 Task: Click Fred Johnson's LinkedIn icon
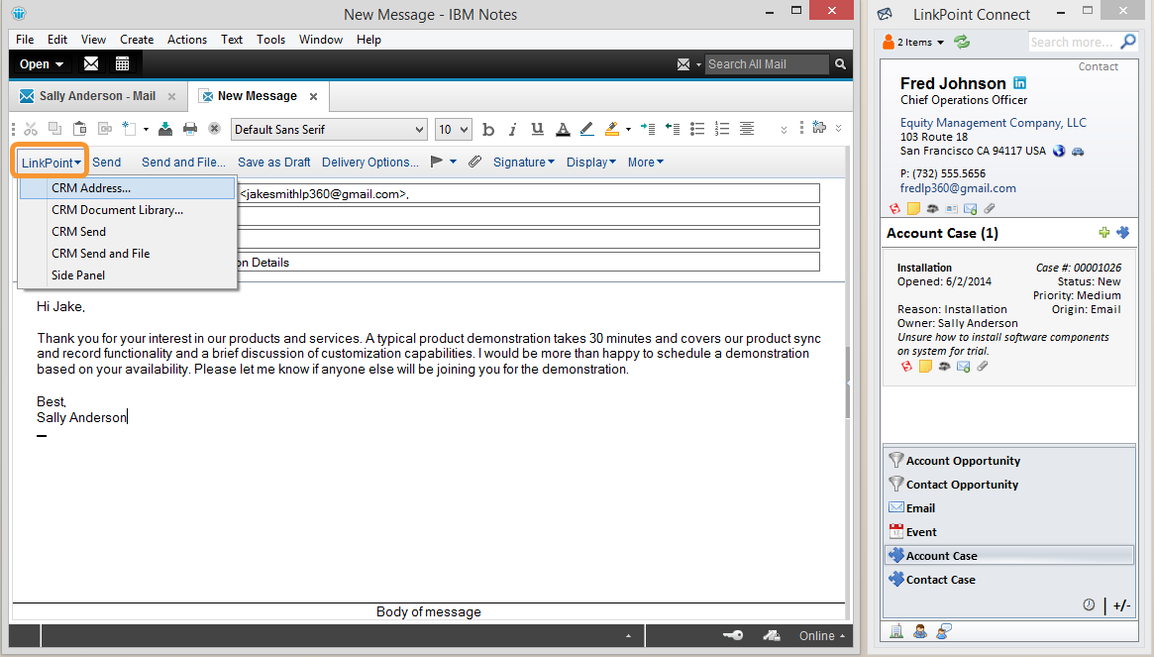[x=1019, y=83]
